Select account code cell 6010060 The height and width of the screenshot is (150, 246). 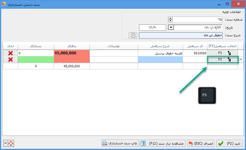pyautogui.click(x=195, y=53)
